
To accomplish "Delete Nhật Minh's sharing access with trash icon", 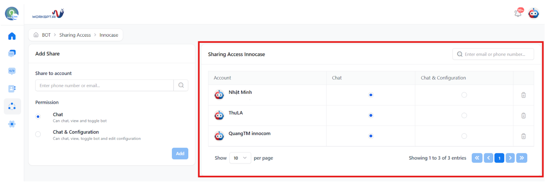I will (x=523, y=95).
